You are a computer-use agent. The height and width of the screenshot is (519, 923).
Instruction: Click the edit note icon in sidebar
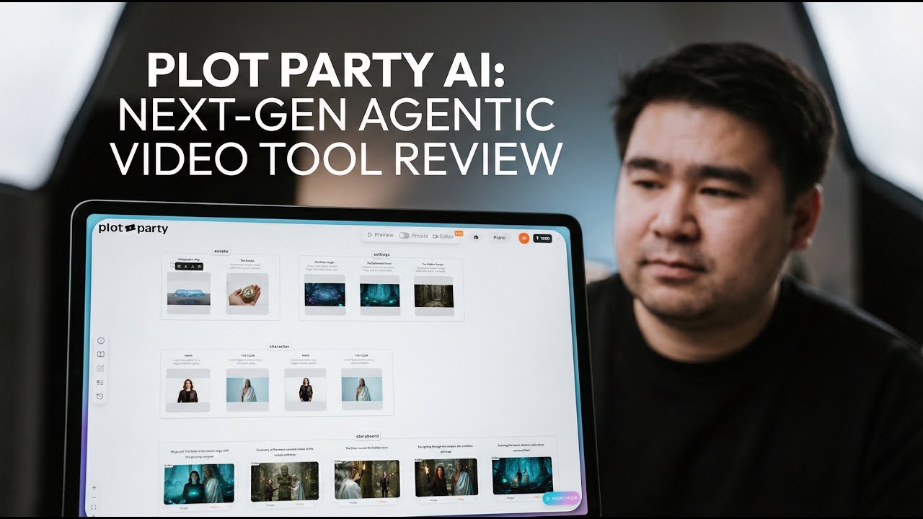[x=100, y=368]
